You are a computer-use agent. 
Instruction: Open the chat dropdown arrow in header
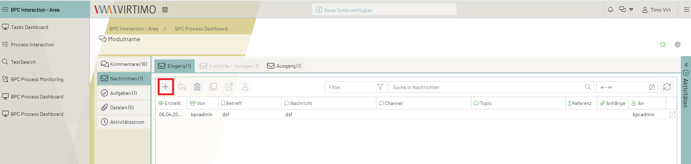pos(631,10)
